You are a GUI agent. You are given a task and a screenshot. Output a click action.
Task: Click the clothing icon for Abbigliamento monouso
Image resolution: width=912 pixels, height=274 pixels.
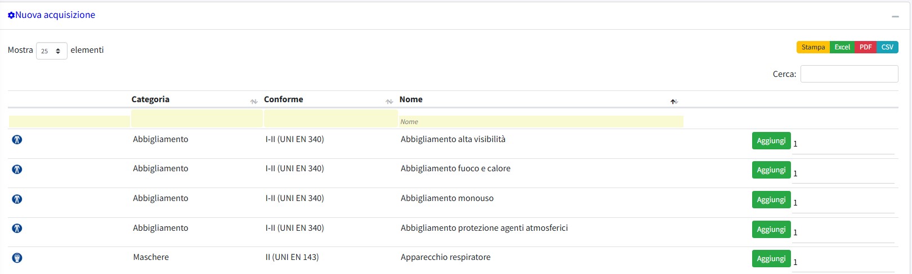(x=17, y=199)
